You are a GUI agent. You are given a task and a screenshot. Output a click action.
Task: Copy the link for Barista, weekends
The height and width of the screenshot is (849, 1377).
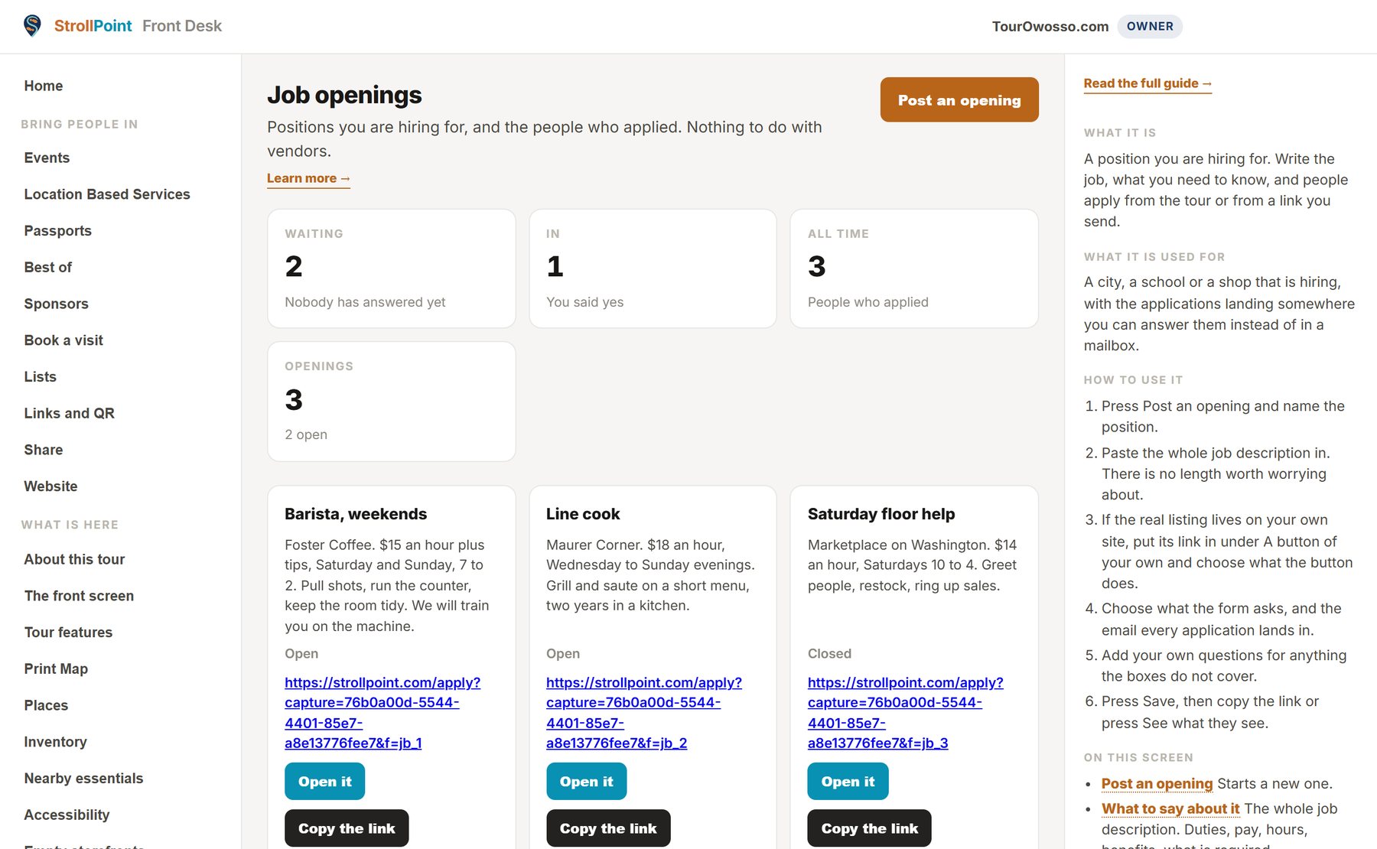pyautogui.click(x=347, y=828)
